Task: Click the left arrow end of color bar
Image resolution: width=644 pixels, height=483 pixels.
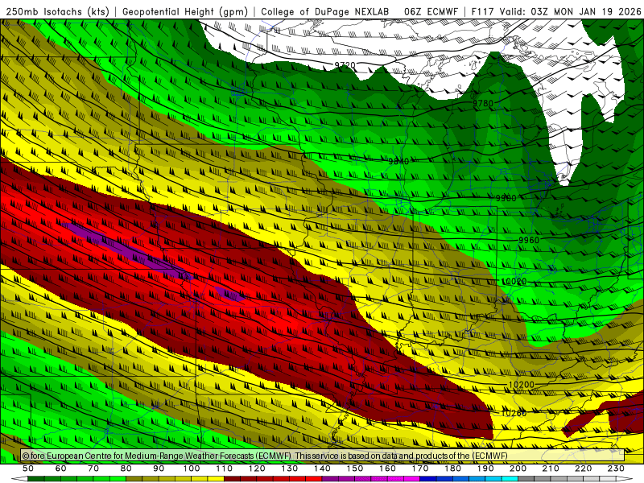Action: (19, 479)
